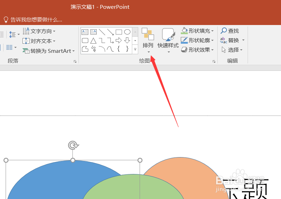Pick the straight Line shape
281x199 pixels.
(x=102, y=32)
